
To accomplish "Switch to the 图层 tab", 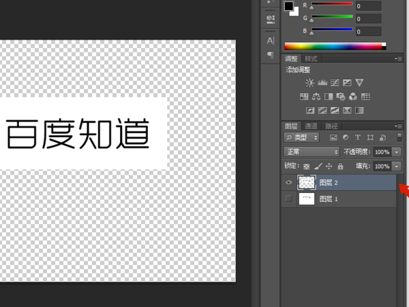I will tap(291, 126).
